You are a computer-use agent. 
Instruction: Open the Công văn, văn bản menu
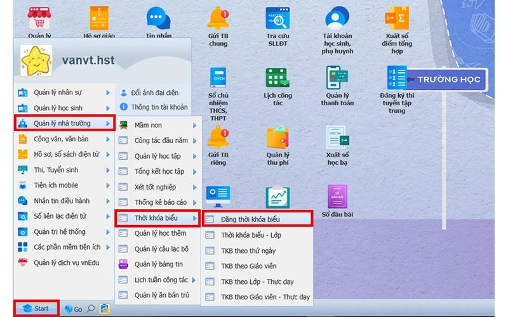64,139
